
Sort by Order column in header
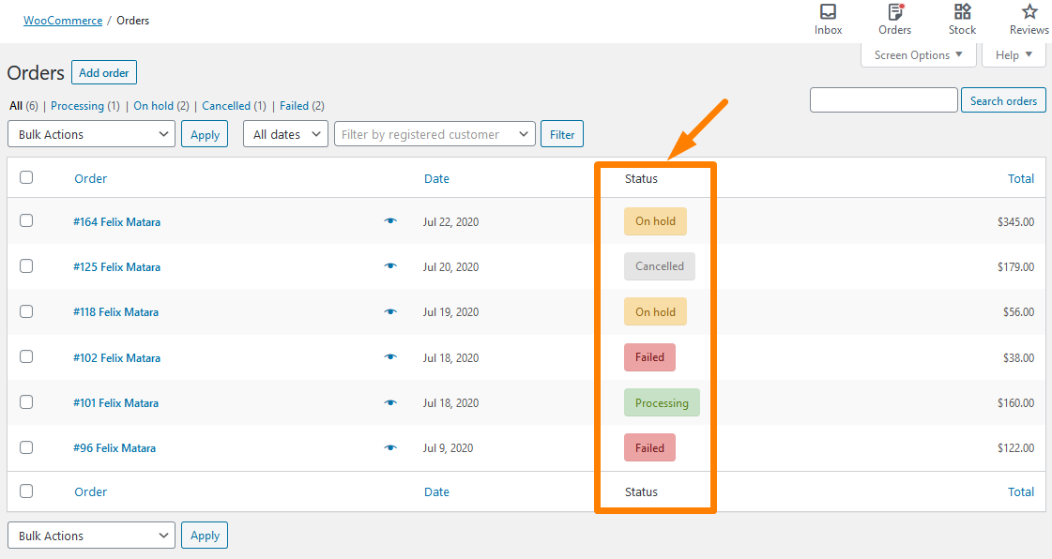click(x=91, y=178)
